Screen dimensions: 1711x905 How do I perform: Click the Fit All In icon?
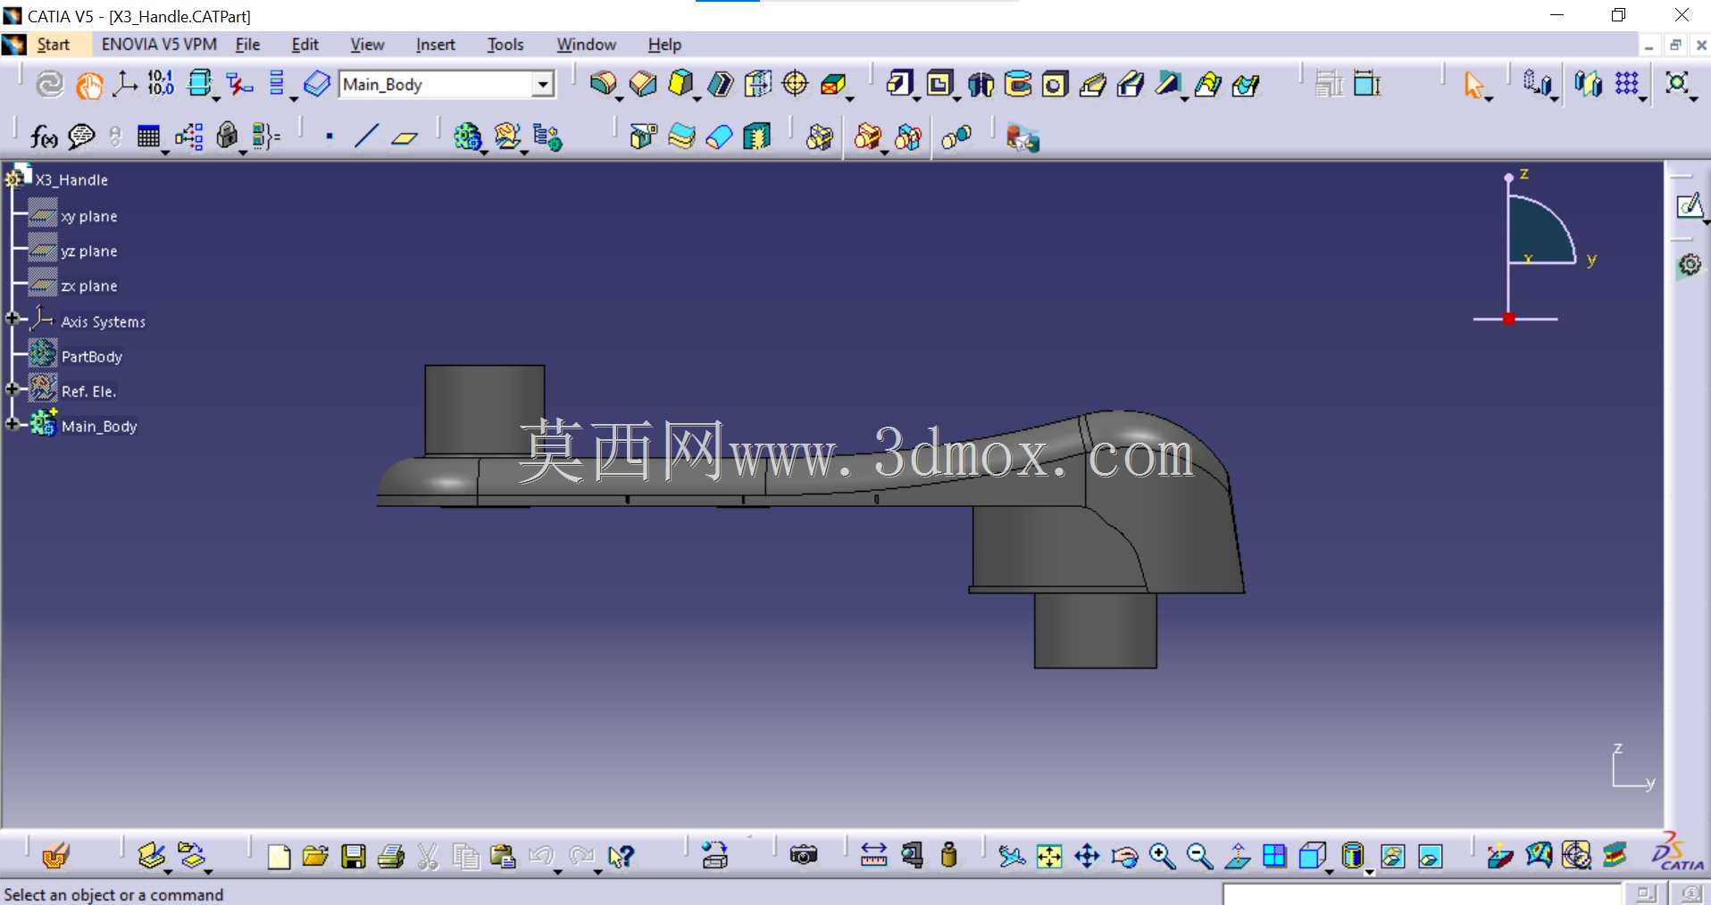click(x=1049, y=857)
